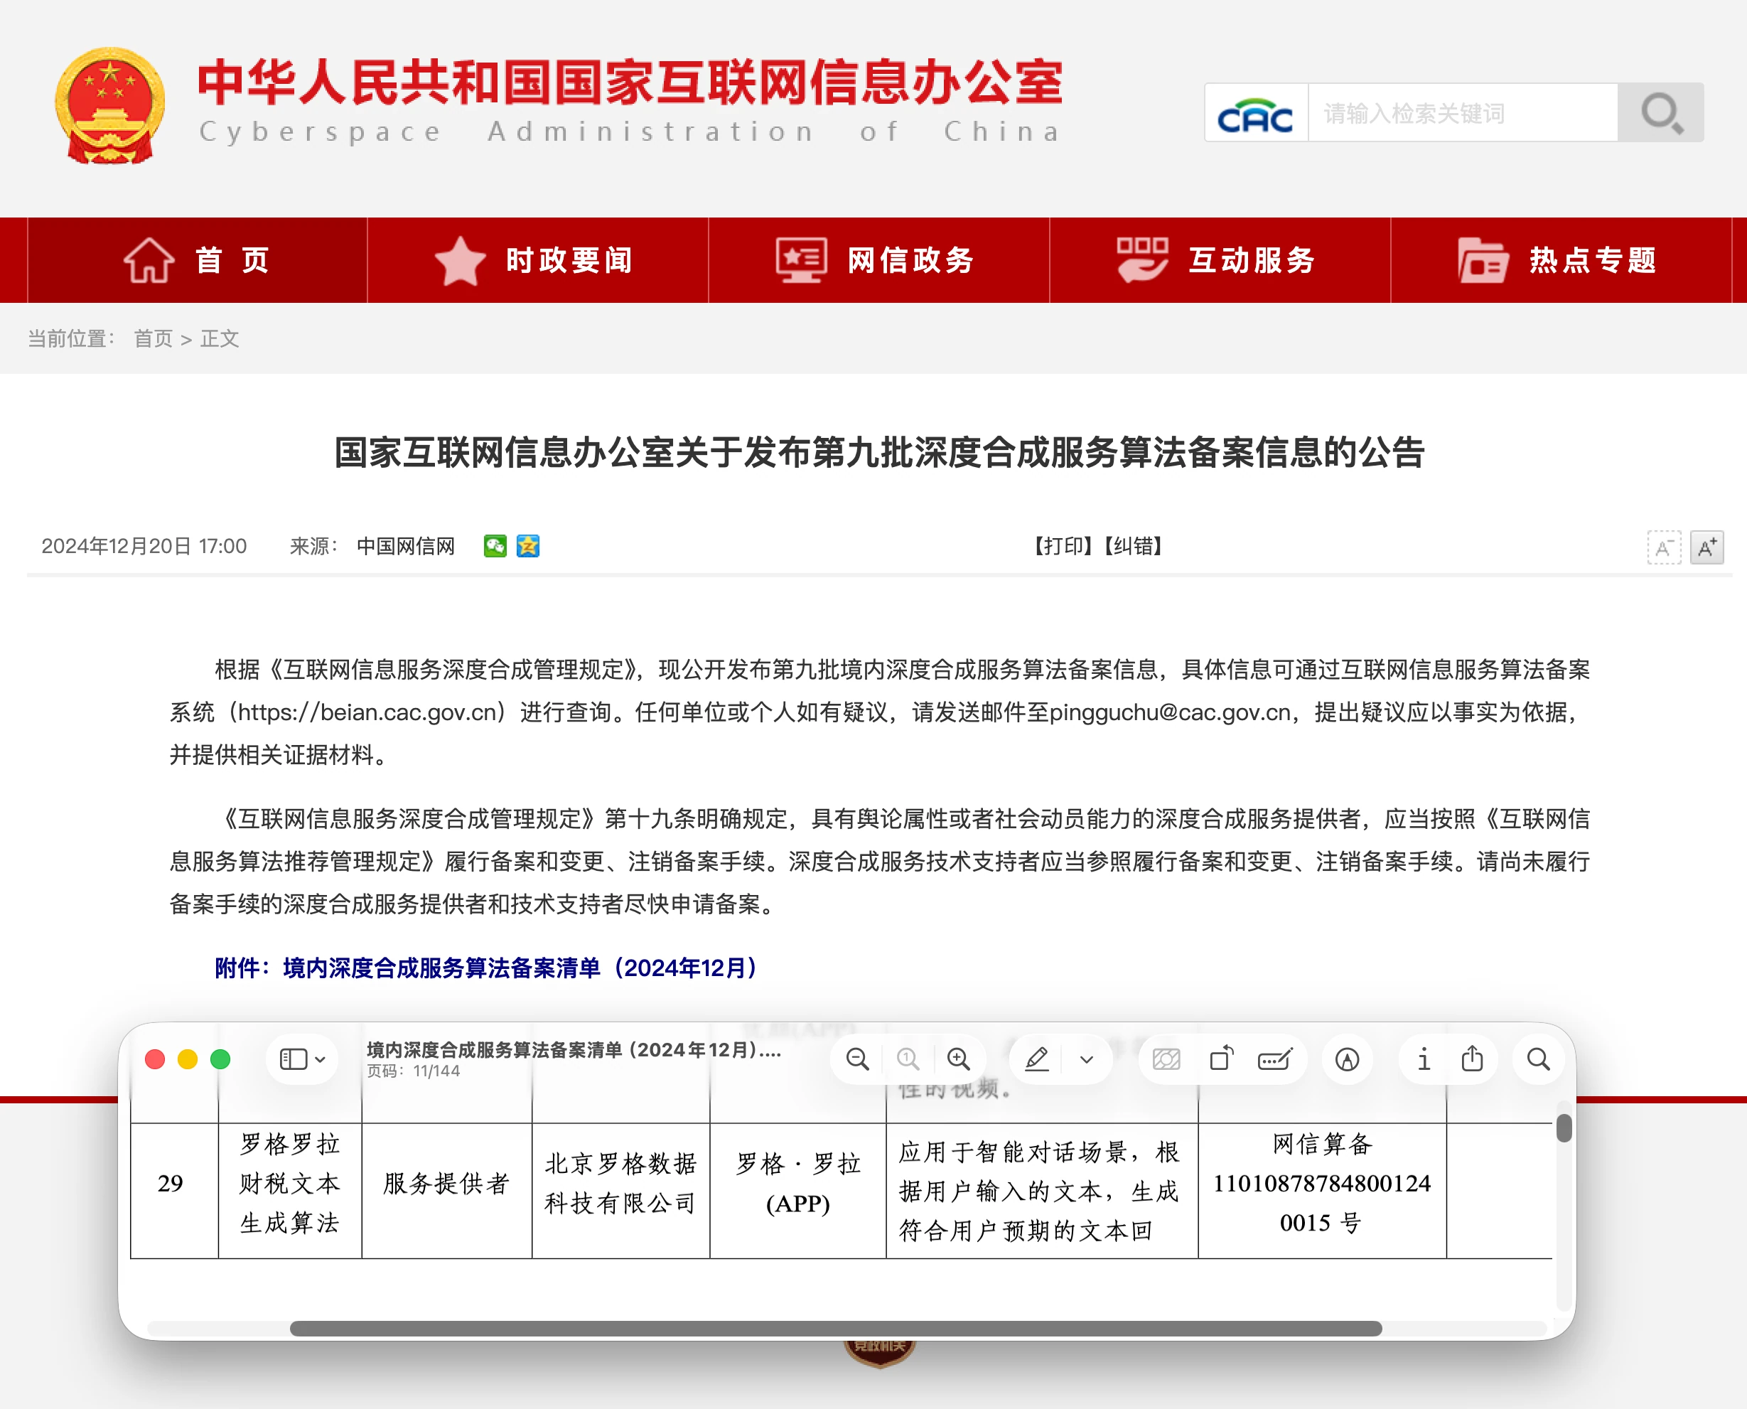Image resolution: width=1747 pixels, height=1409 pixels.
Task: Open sidebar view dropdown in Preview
Action: click(x=303, y=1059)
